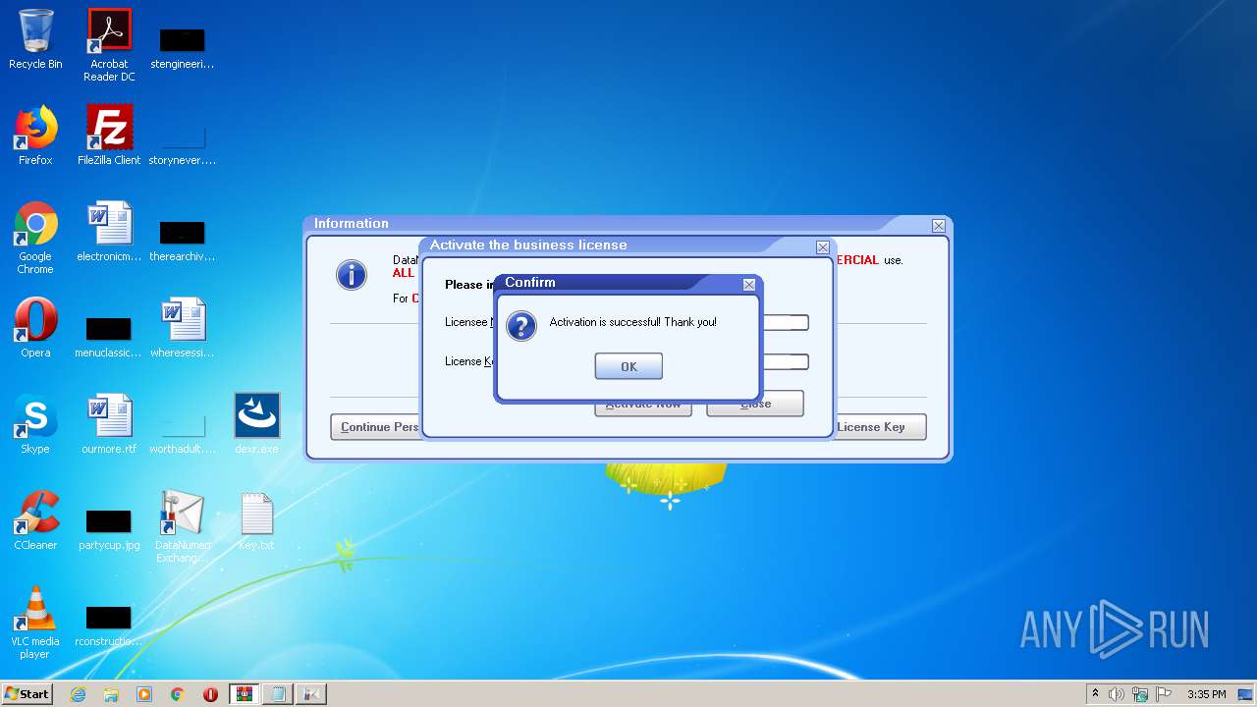Click the Show desktop button
1257x707 pixels.
coord(1246,694)
